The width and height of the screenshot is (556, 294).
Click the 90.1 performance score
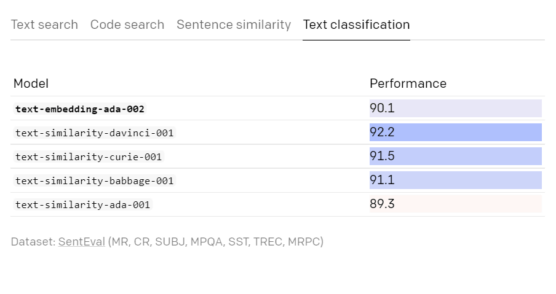click(x=382, y=109)
